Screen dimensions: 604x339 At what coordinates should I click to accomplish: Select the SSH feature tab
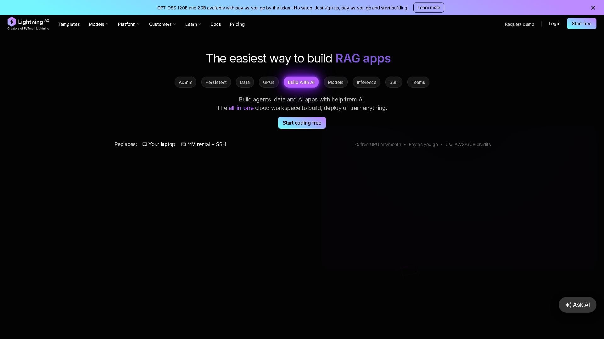[x=394, y=82]
